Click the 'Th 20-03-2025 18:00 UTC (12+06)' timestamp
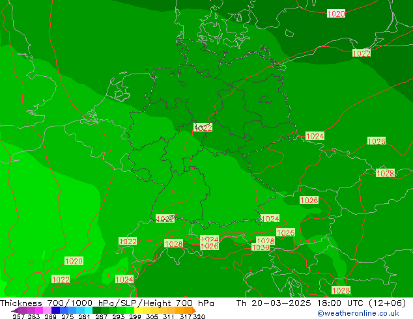Screen dimensions: 413x319 point(321,303)
